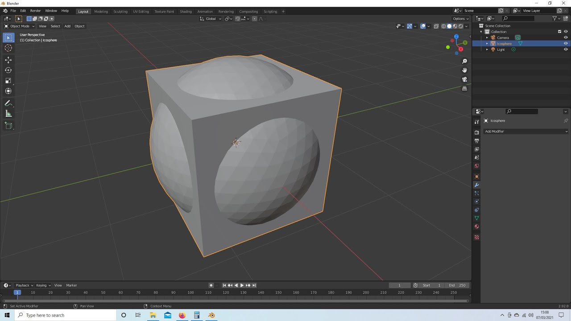The width and height of the screenshot is (571, 321).
Task: Open the Object Mode dropdown
Action: 19,26
